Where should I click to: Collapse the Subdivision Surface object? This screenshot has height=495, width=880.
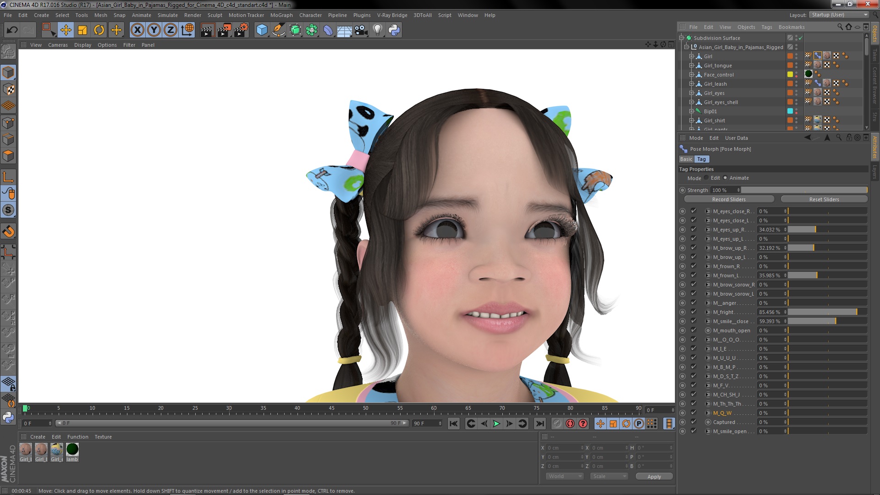pyautogui.click(x=682, y=38)
